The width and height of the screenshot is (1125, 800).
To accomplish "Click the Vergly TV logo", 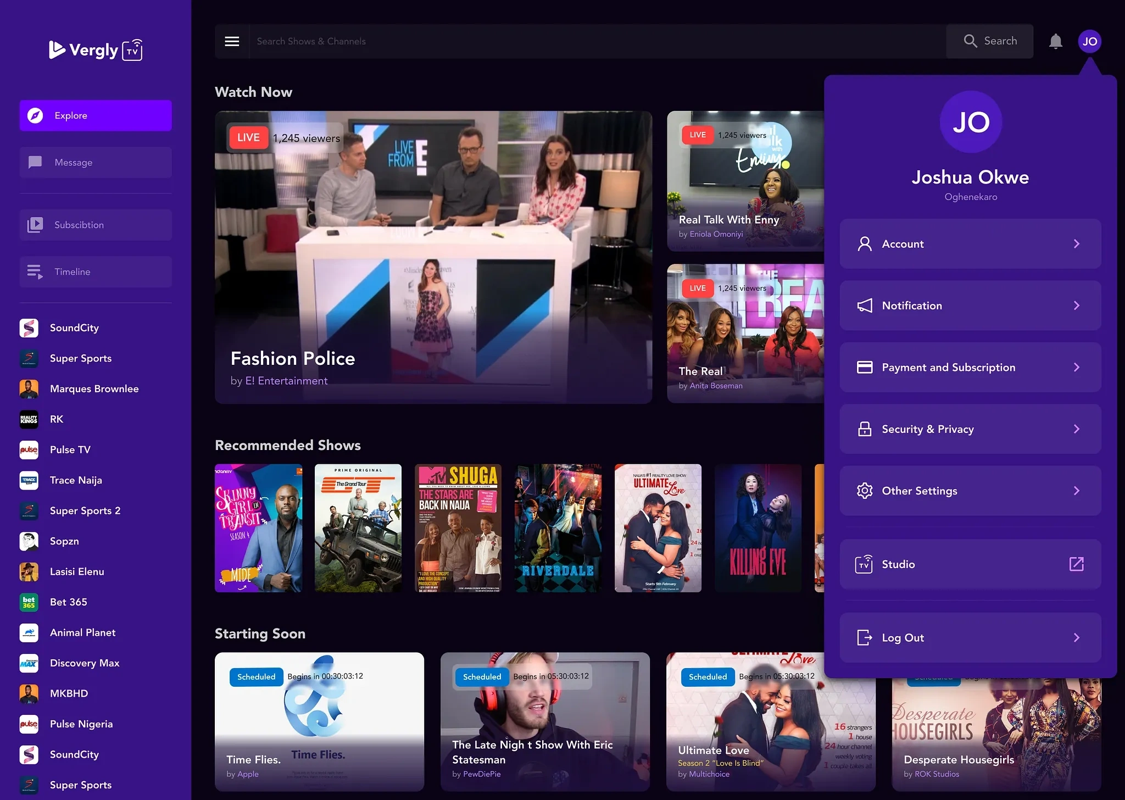I will pos(96,50).
